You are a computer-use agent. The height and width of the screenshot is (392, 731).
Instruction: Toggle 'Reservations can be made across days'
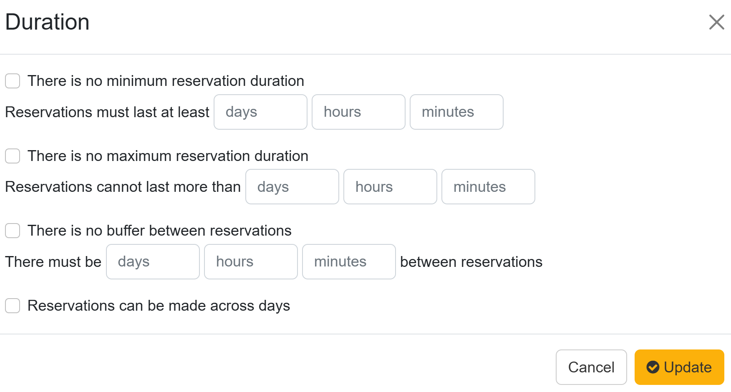pos(13,306)
